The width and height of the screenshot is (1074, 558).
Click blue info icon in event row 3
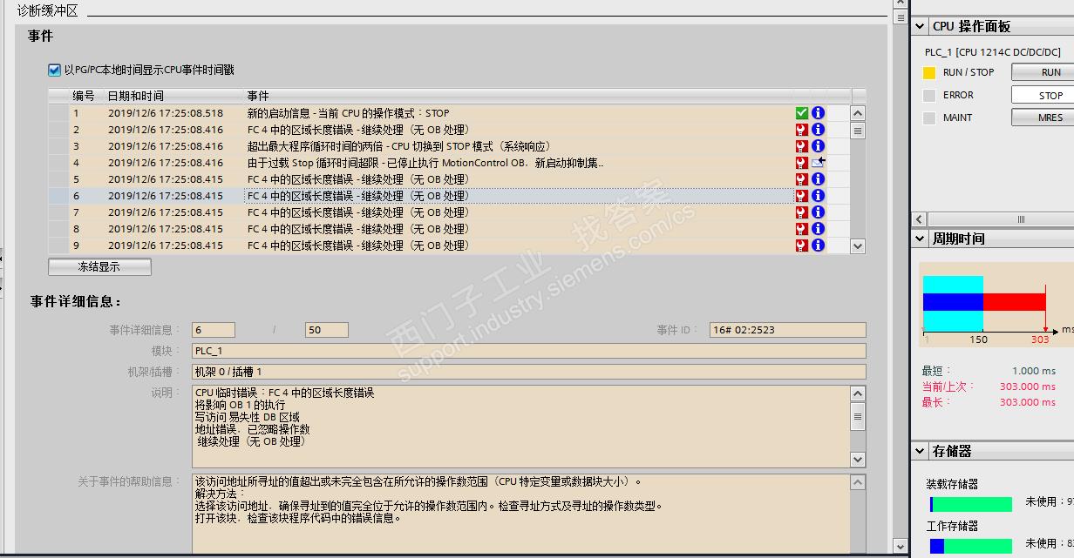(x=818, y=146)
